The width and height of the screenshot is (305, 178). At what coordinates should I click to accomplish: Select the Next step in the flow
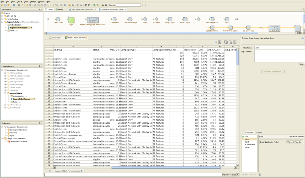tap(227, 19)
